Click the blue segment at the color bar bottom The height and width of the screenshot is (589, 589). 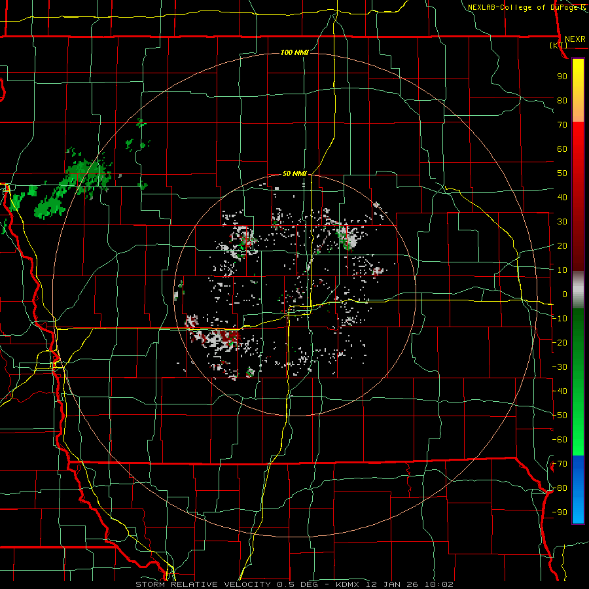point(578,490)
